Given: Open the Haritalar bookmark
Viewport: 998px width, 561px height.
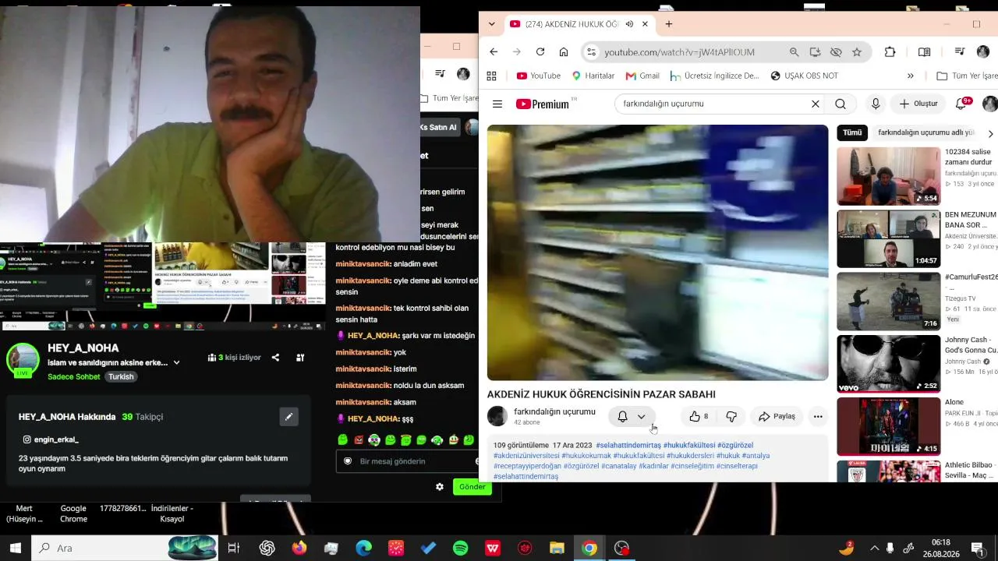Looking at the screenshot, I should 593,76.
